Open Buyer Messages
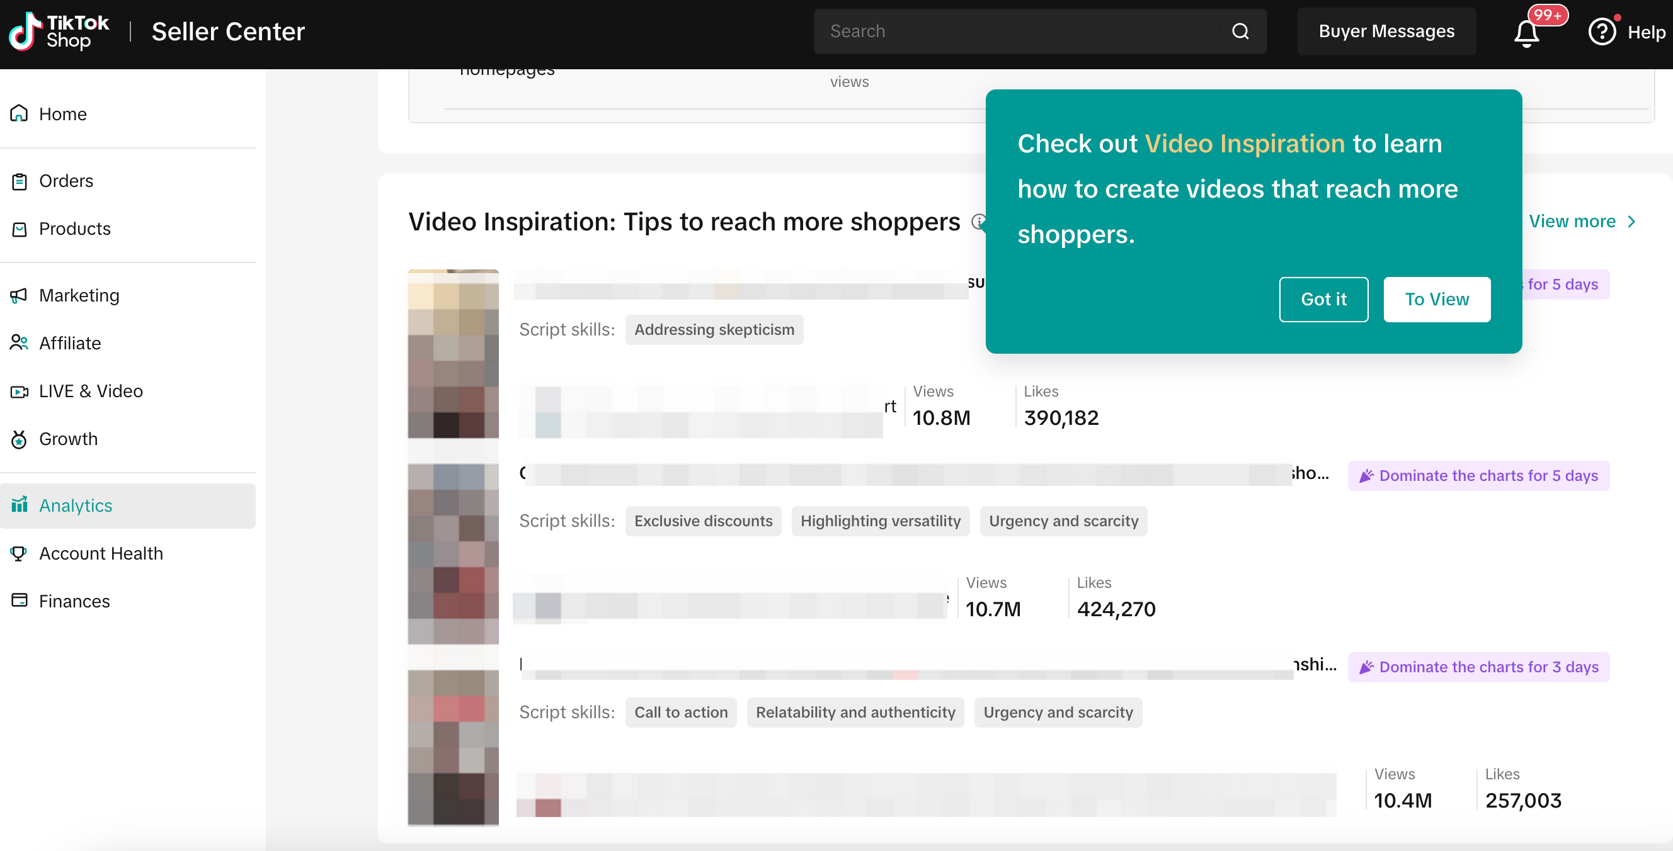 pos(1386,31)
